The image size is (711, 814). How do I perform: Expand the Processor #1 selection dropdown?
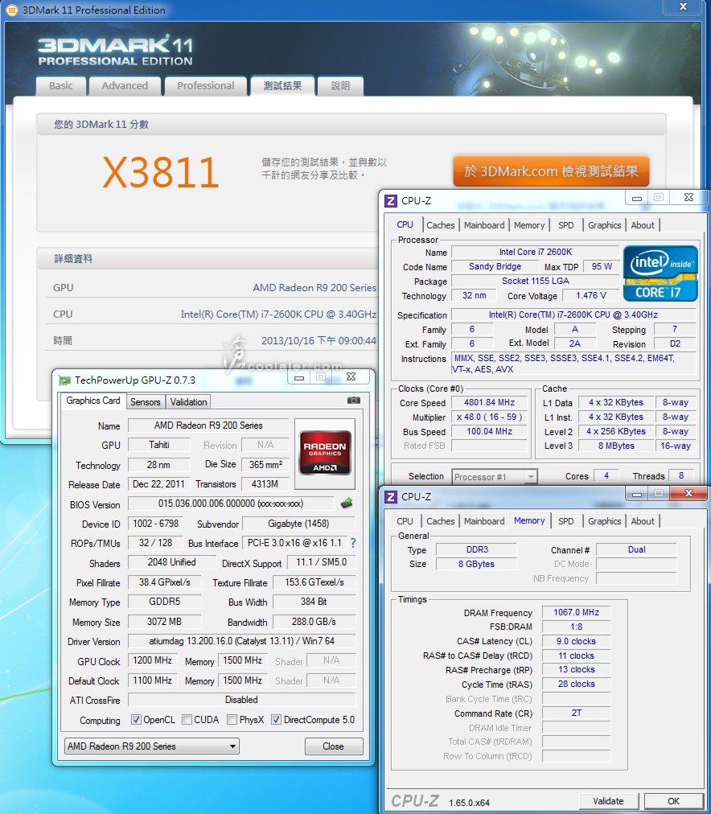(x=494, y=476)
